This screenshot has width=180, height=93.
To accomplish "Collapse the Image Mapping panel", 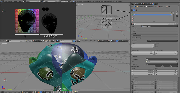I will [137, 38].
